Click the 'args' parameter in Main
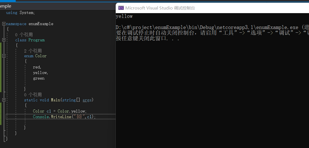The width and height of the screenshot is (309, 148). (87, 100)
